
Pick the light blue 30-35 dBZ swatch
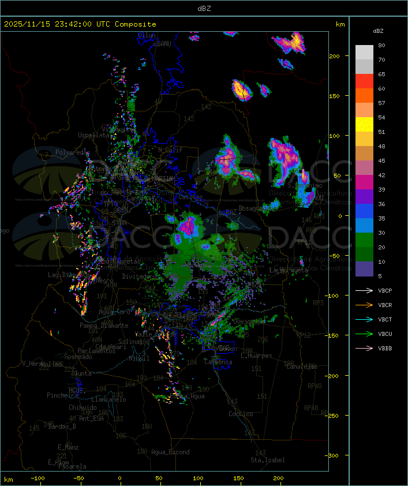[364, 225]
